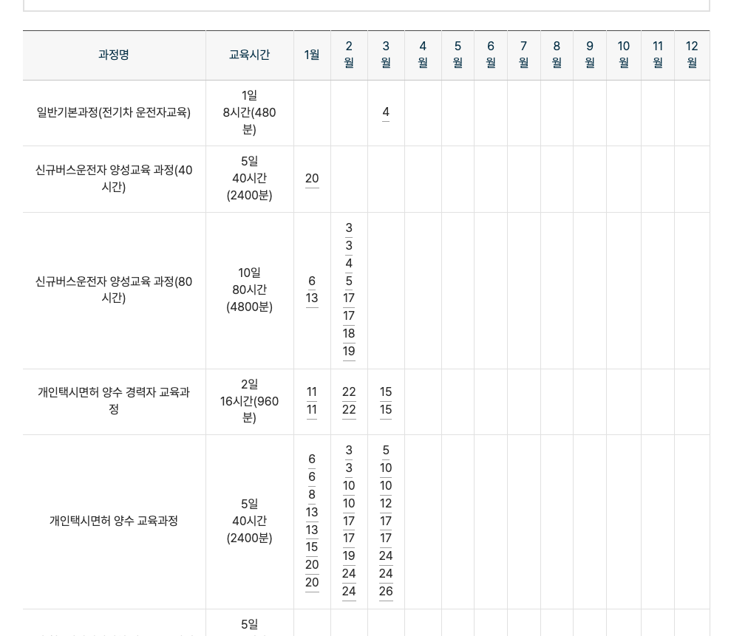Select the "10" link in 2월 for 개인택시면허 양수 교육과정

(349, 485)
